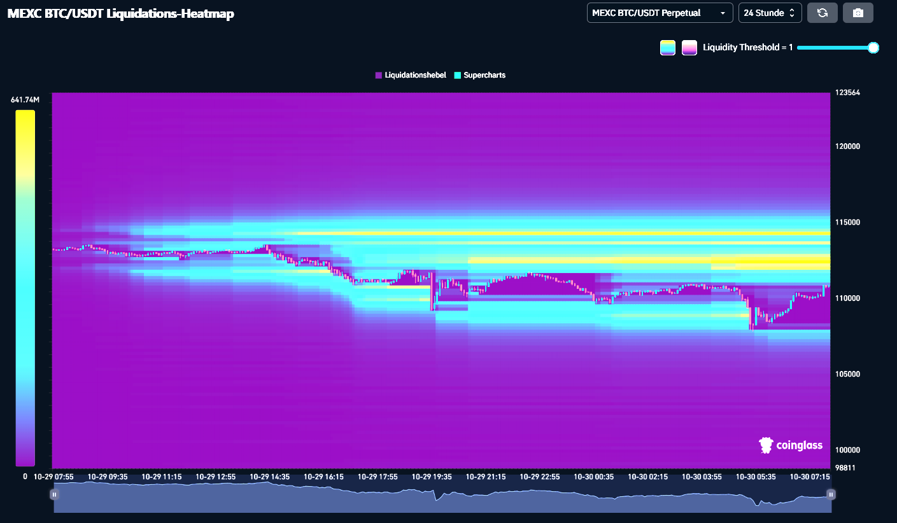Click the middle of the Liquidity Threshold track

click(835, 48)
